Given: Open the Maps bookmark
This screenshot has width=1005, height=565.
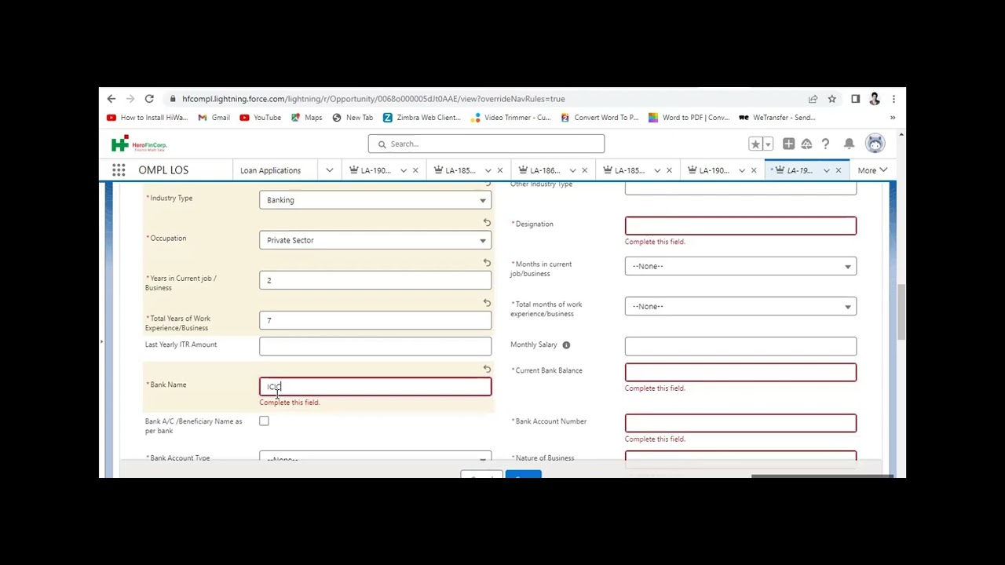Looking at the screenshot, I should pyautogui.click(x=307, y=118).
